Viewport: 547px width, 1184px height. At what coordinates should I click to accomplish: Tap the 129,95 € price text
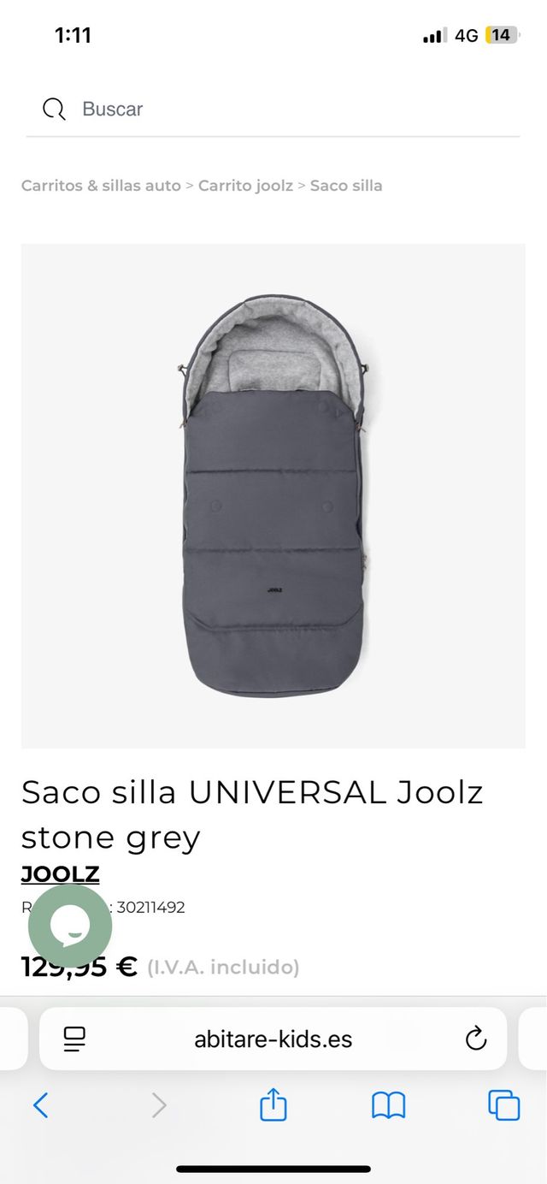coord(79,968)
